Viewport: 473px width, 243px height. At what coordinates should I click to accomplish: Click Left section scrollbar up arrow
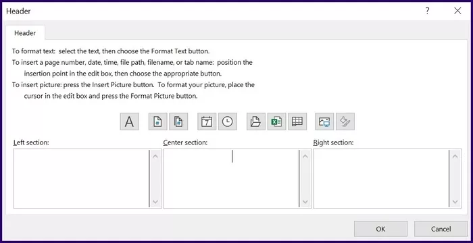(155, 156)
